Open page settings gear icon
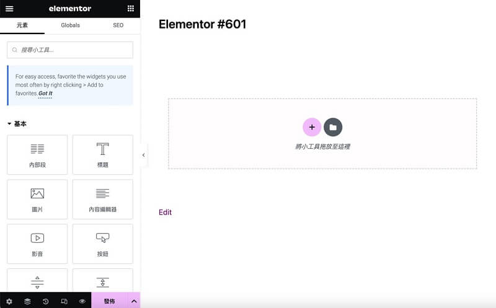496x308 pixels. (9, 301)
